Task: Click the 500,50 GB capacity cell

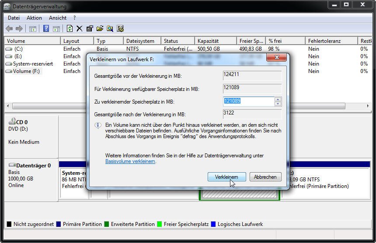Action: pos(209,49)
